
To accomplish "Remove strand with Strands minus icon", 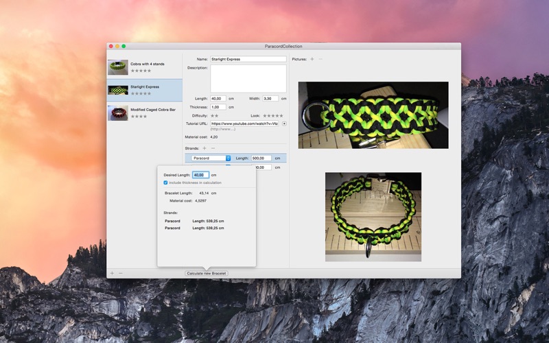I will [x=213, y=148].
